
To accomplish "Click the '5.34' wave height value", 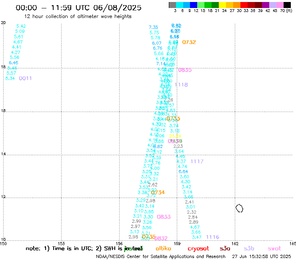I will pyautogui.click(x=10, y=78).
